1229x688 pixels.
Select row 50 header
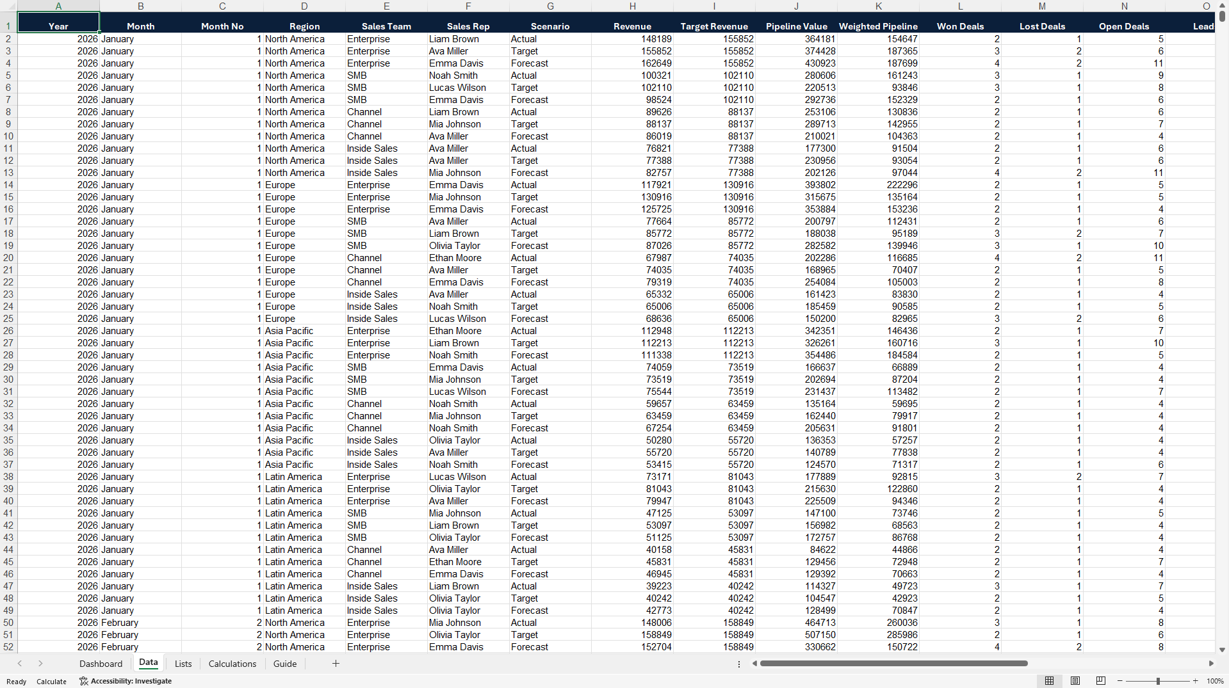[x=8, y=623]
